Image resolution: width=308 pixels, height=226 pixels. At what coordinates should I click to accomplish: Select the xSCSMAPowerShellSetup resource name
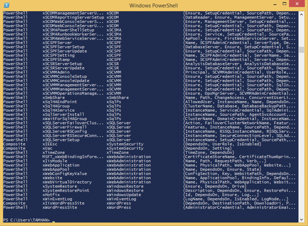coord(68,30)
